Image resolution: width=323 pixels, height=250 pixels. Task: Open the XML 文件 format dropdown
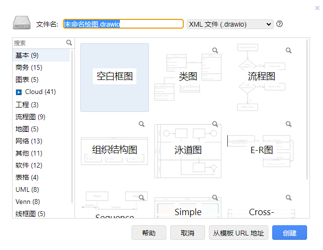230,24
